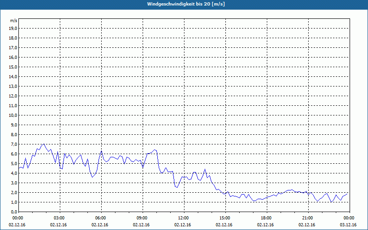Screen dimensions: 368x230
Task: Click the '15:00' time label
Action: click(225, 218)
